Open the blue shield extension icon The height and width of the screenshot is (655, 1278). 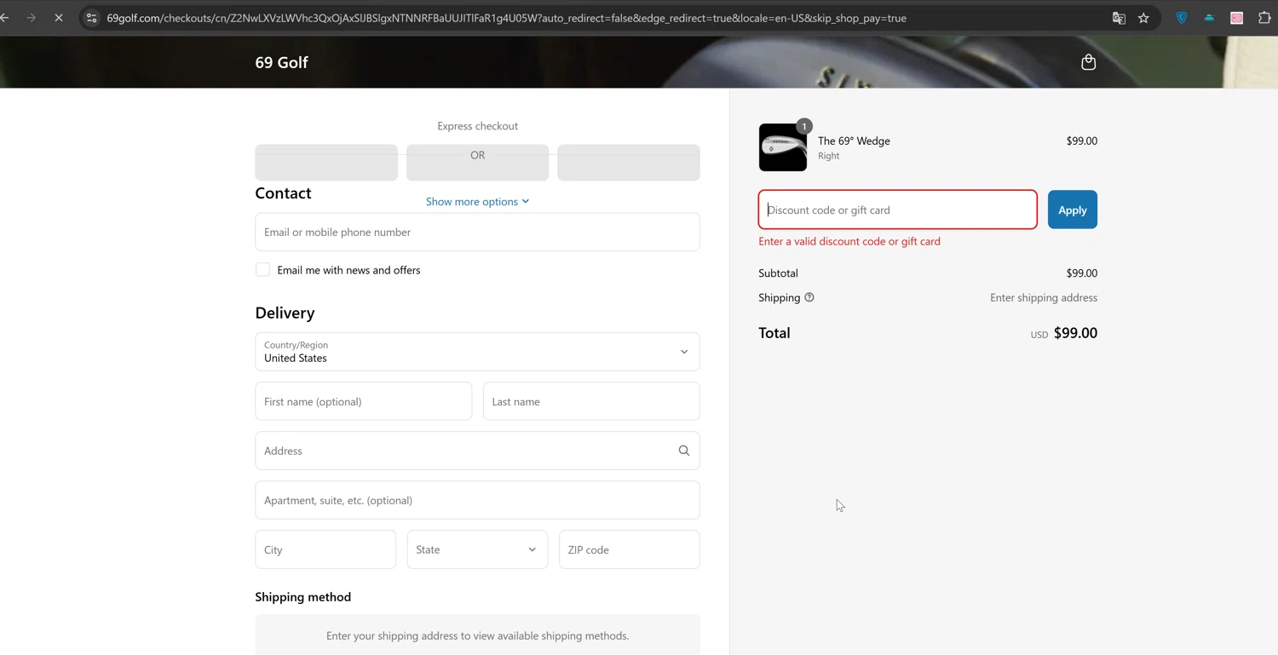[1182, 18]
